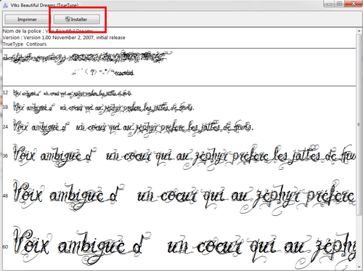Image resolution: width=363 pixels, height=271 pixels.
Task: Click the size 60 sample sentence
Action: tap(184, 246)
